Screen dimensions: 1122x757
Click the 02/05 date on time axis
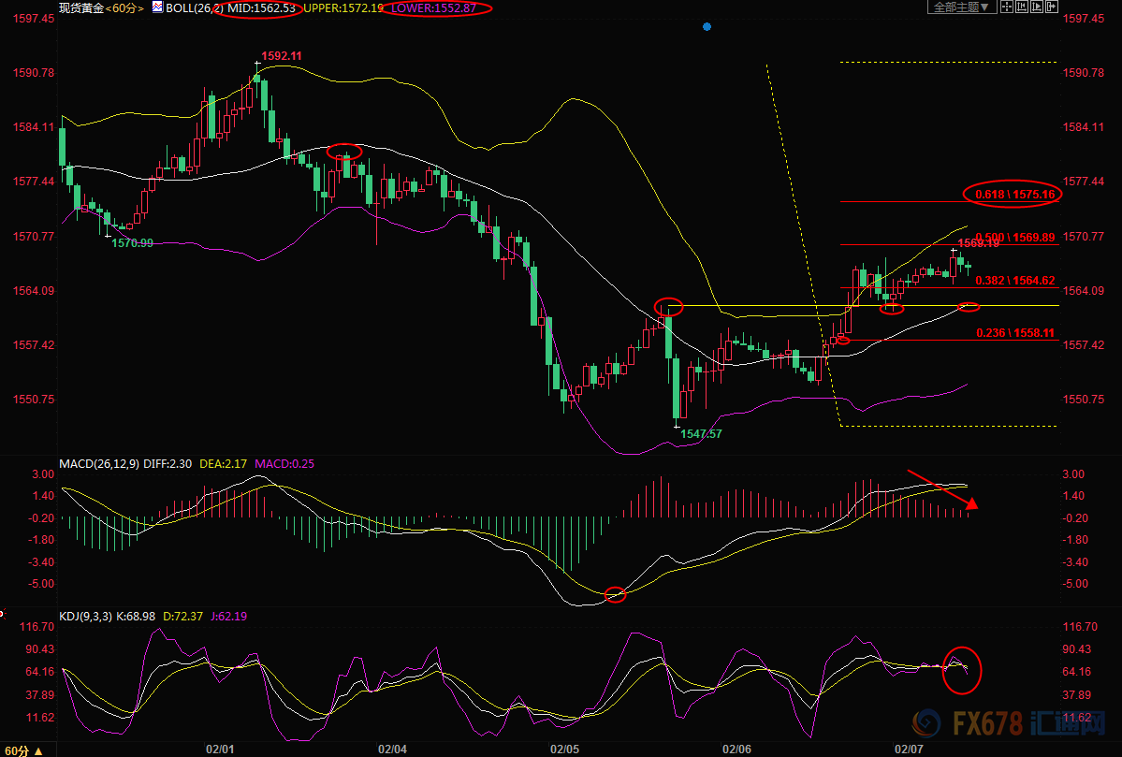[x=565, y=750]
